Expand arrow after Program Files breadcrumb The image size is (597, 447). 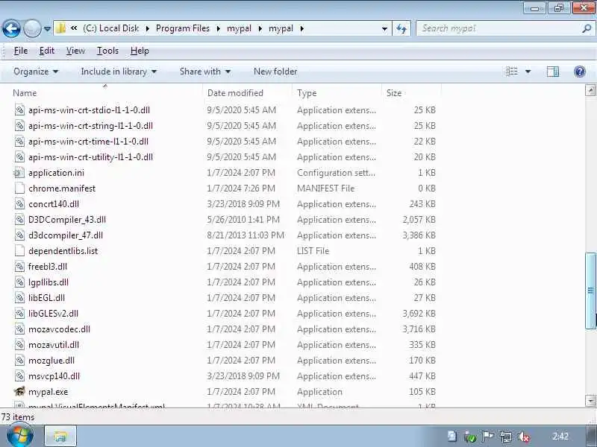pyautogui.click(x=219, y=28)
